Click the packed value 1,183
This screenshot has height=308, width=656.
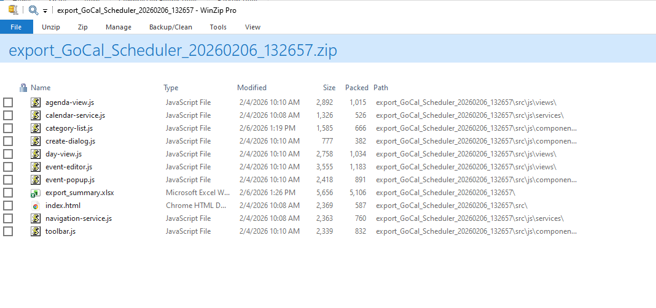357,167
